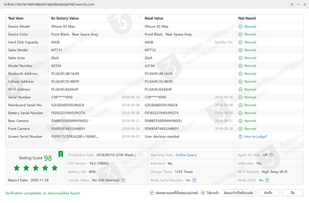309x203 pixels.
Task: Click the Normal check icon for Wi-Fi Address
Action: [240, 90]
